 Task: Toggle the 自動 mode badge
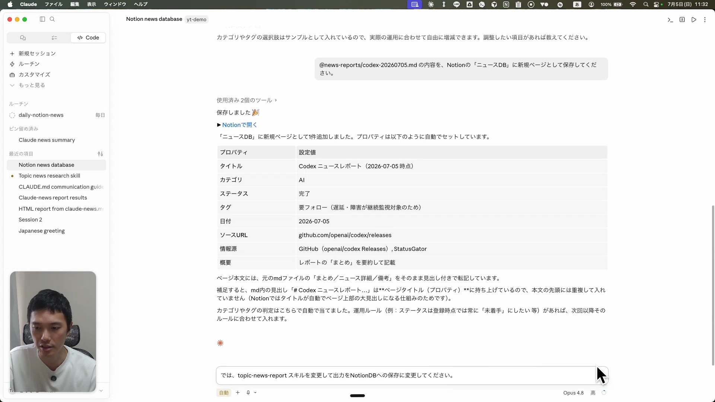click(x=224, y=393)
